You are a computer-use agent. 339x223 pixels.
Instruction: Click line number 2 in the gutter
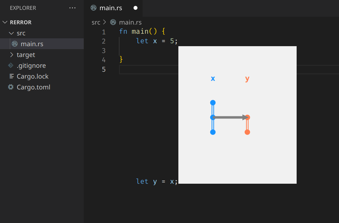104,41
